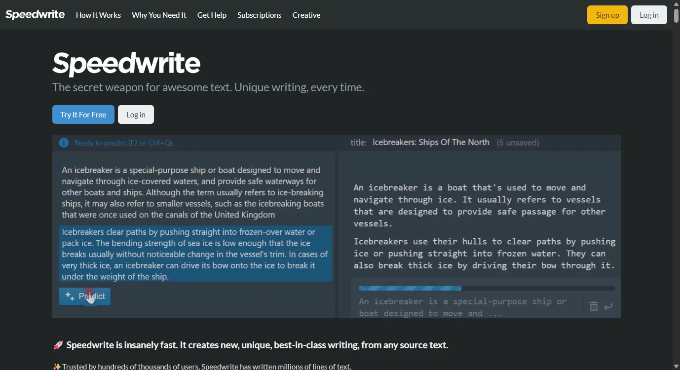The width and height of the screenshot is (680, 370).
Task: Click the orange Sign up button
Action: point(607,15)
